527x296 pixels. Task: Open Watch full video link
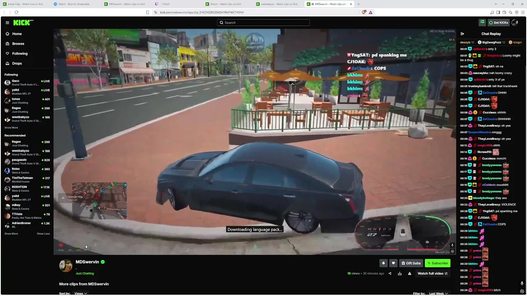[x=433, y=273]
